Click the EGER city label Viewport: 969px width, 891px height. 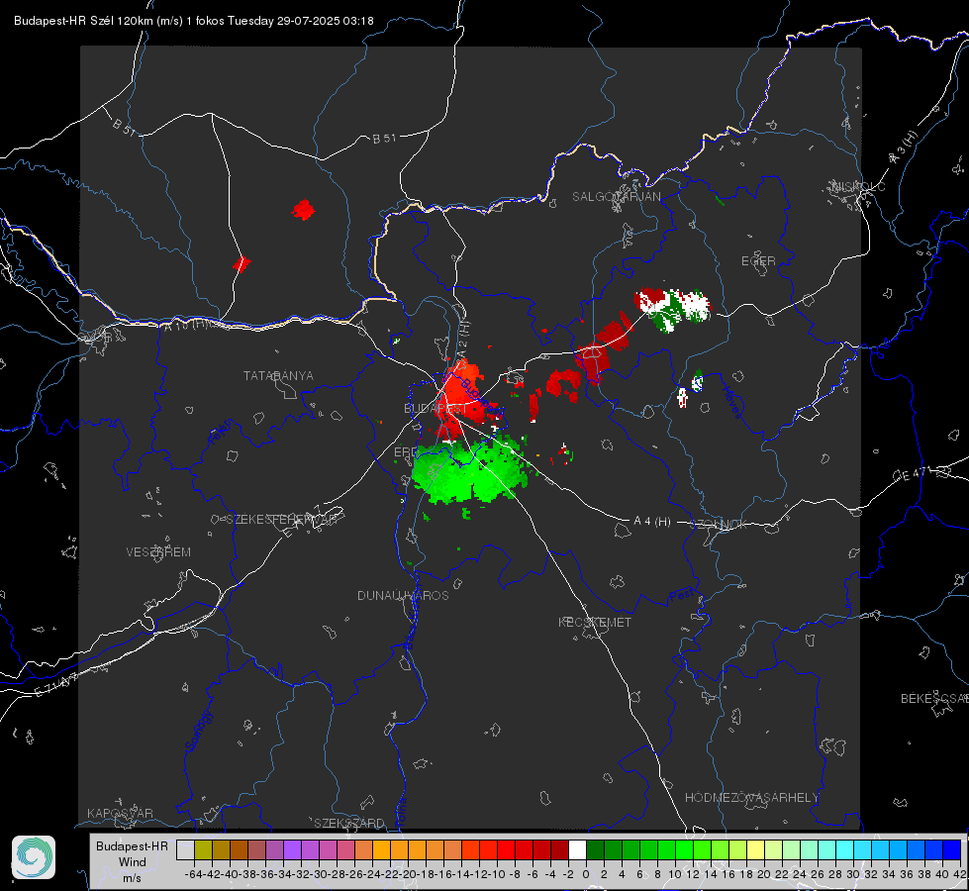click(758, 261)
